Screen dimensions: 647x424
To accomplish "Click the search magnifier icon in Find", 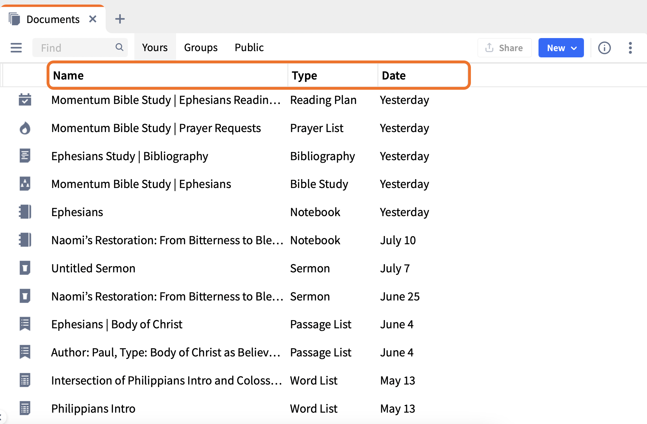I will tap(119, 47).
